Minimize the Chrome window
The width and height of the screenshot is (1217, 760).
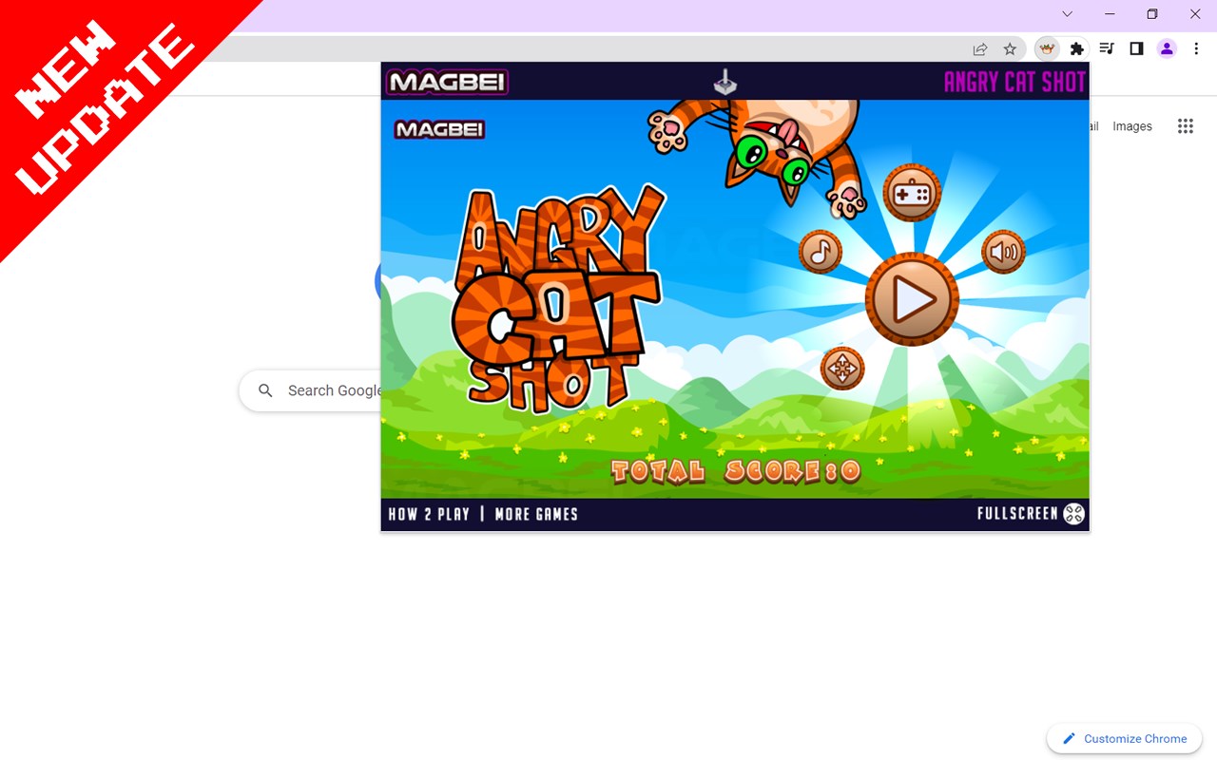point(1110,14)
